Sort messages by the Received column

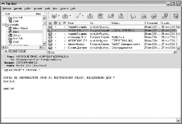pyautogui.click(x=152, y=23)
